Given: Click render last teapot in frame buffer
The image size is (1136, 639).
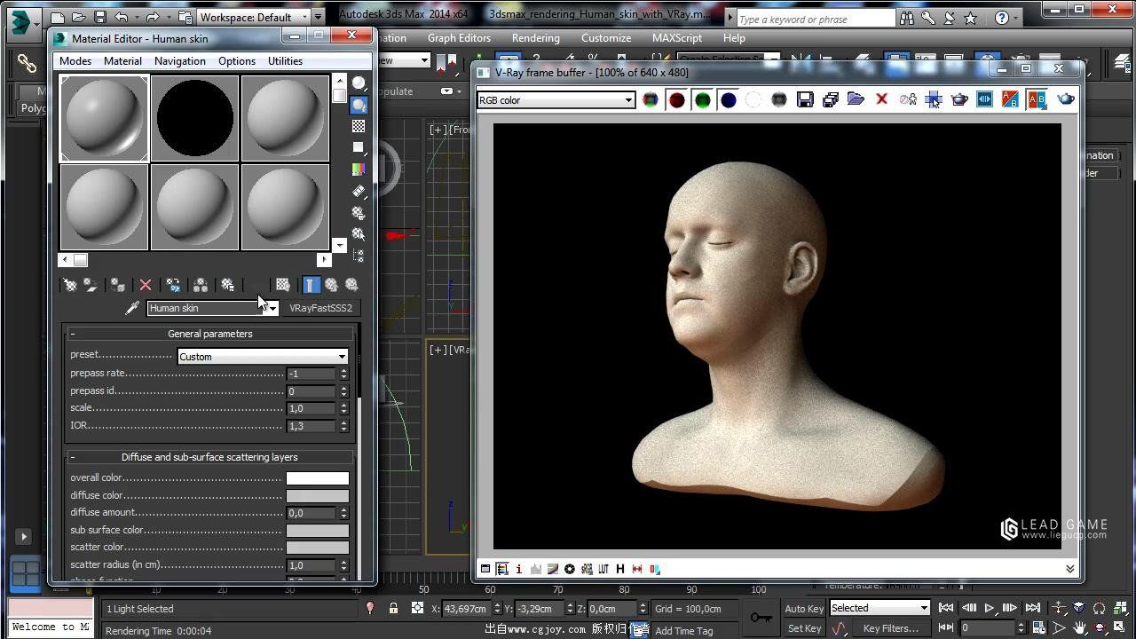Looking at the screenshot, I should click(1066, 100).
